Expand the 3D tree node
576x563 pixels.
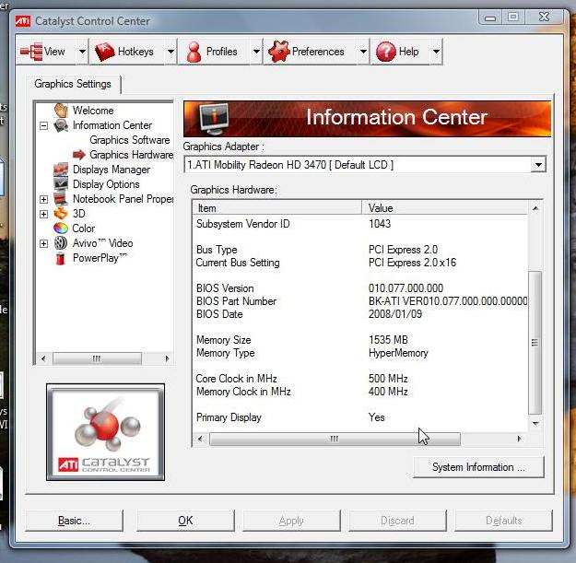tap(43, 214)
